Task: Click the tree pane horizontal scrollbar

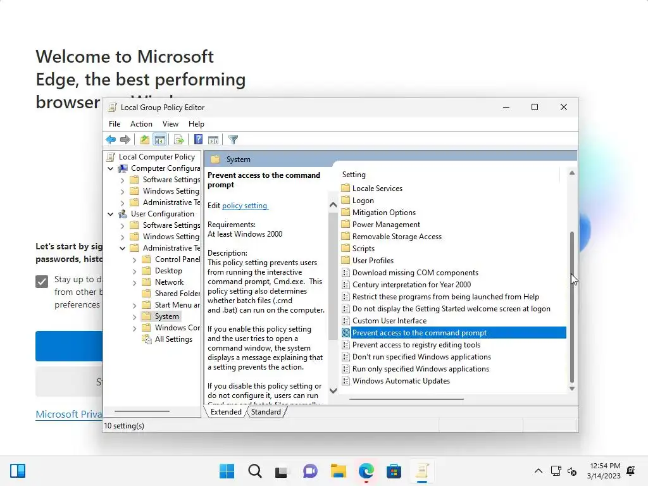Action: point(142,411)
